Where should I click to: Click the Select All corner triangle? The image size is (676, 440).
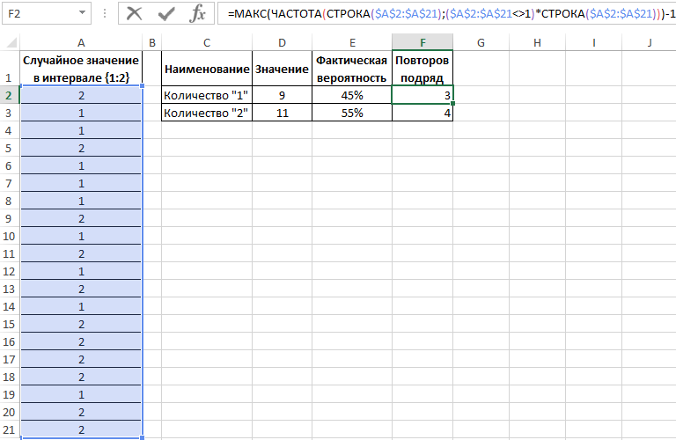[x=10, y=43]
